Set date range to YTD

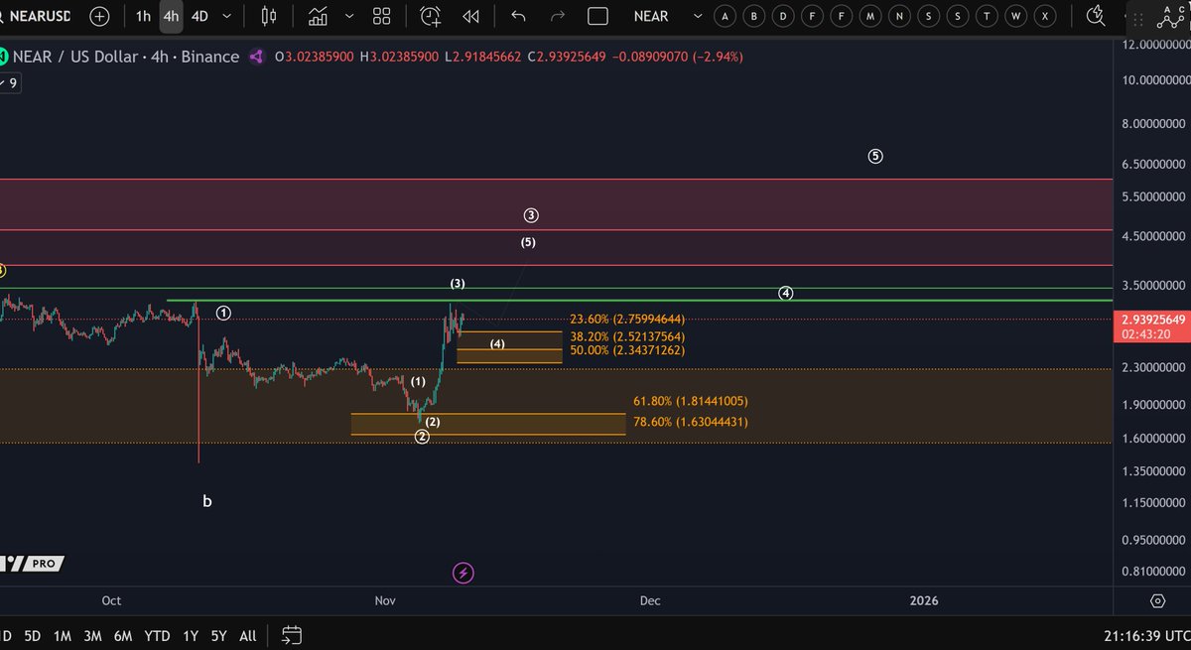coord(157,635)
